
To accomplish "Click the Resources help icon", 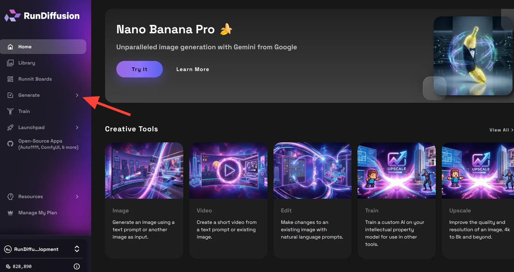I will [x=10, y=196].
